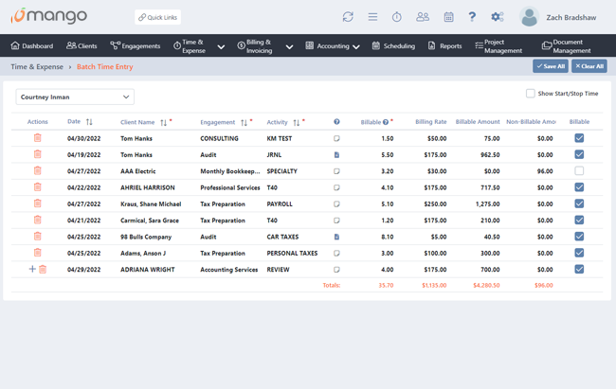Viewport: 616px width, 389px height.
Task: Open the Courtney Inman staff dropdown
Action: tap(75, 97)
